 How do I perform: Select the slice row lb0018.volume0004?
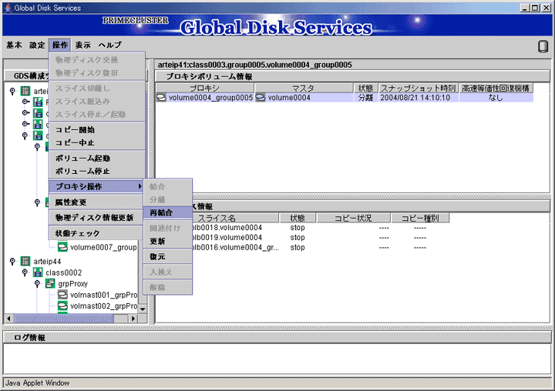coord(321,228)
